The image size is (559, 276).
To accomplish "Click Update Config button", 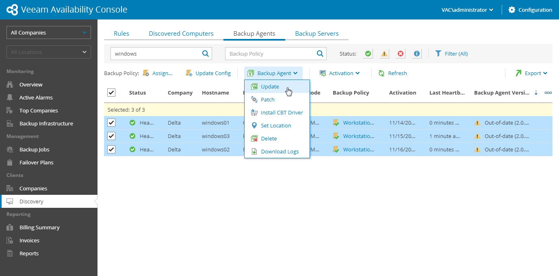I will tap(208, 73).
